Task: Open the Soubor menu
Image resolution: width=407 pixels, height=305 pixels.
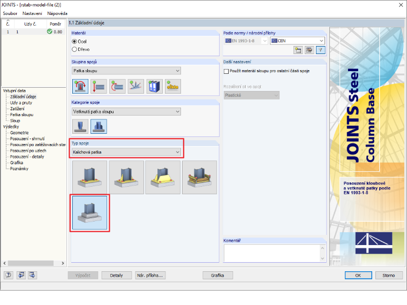Action: [x=10, y=13]
